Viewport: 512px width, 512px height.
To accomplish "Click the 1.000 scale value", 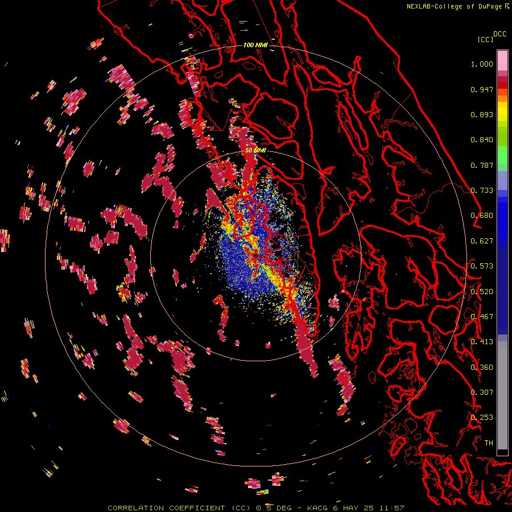I will click(x=482, y=64).
